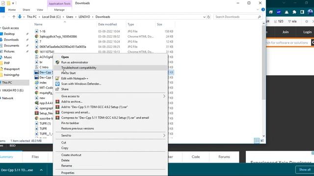Image resolution: width=314 pixels, height=176 pixels.
Task: Select Downloads in Quick access
Action: [11, 40]
